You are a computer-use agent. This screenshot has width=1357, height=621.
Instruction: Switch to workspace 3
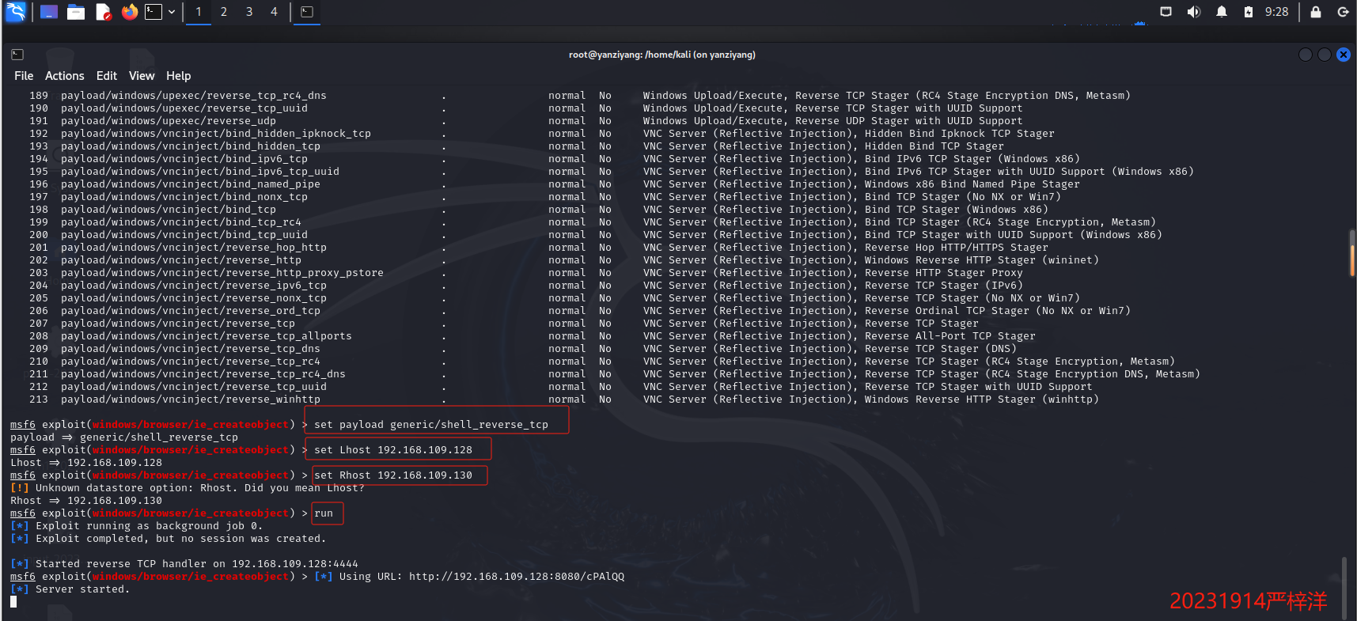[x=249, y=12]
